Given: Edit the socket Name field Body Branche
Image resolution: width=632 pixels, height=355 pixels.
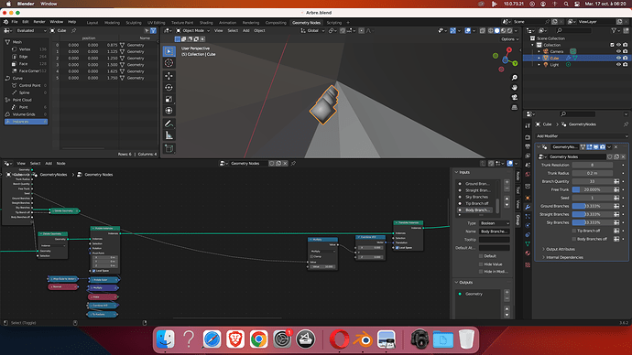Looking at the screenshot, I should [495, 231].
